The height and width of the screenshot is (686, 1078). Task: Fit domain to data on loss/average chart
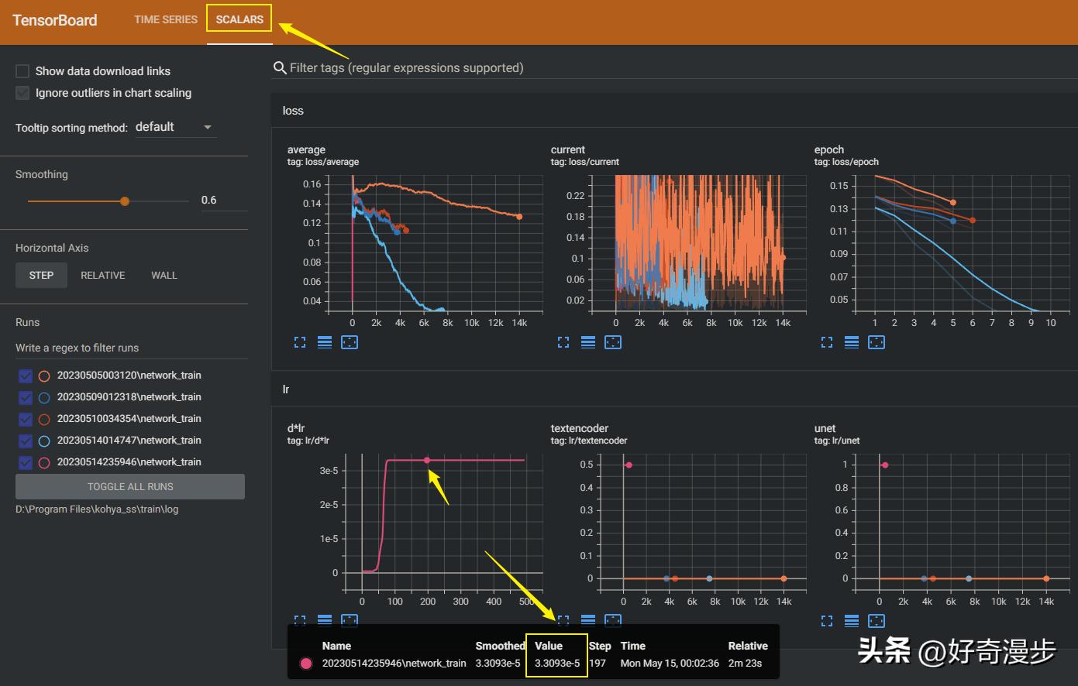350,342
